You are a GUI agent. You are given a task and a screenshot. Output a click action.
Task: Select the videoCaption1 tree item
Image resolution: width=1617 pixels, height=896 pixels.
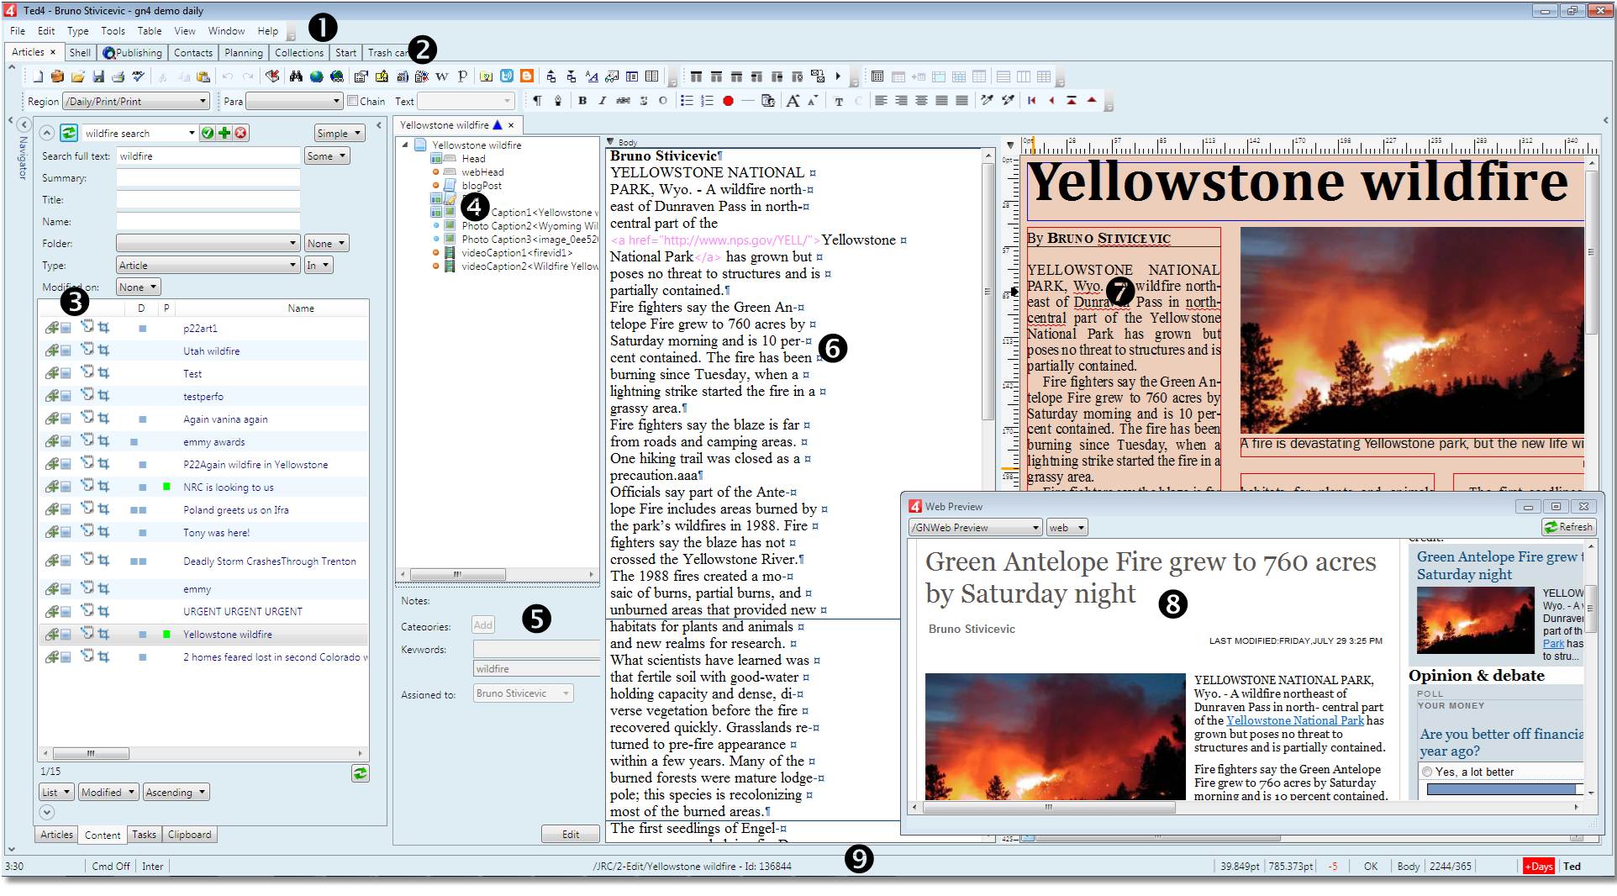[x=517, y=252]
